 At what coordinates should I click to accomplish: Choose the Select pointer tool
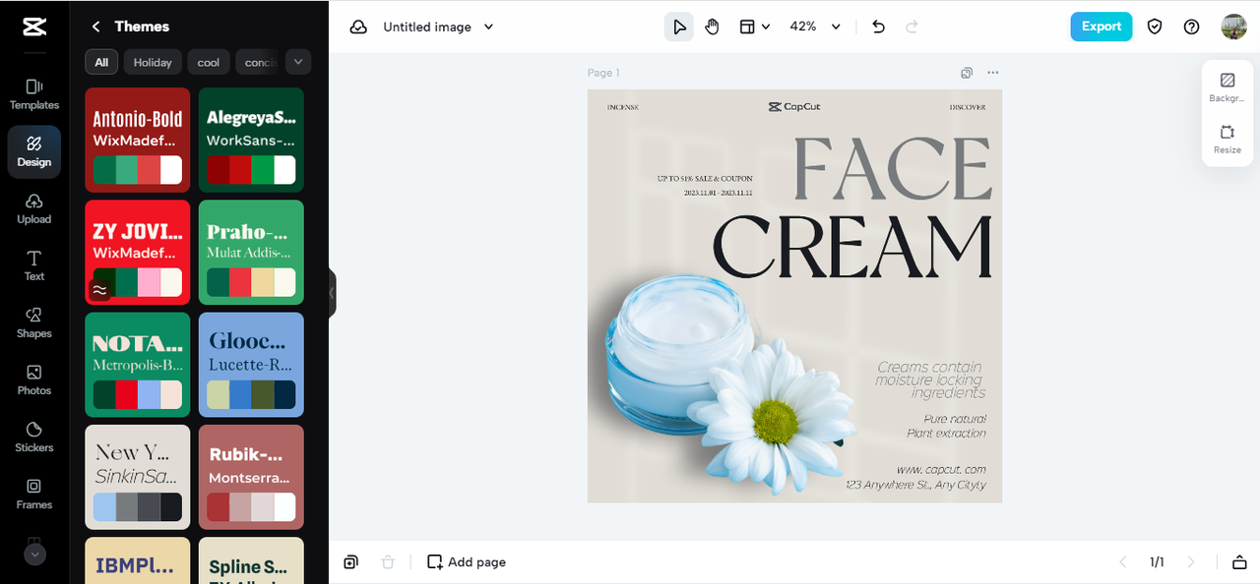coord(679,27)
